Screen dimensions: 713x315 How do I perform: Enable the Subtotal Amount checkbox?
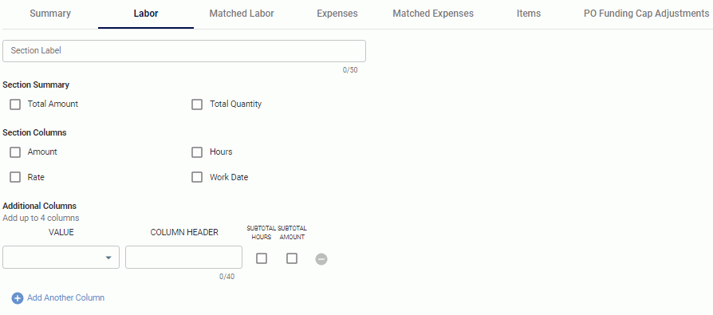click(292, 258)
